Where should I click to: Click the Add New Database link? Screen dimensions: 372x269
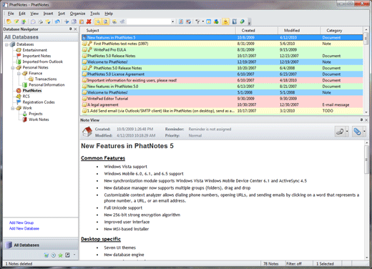[x=24, y=228]
